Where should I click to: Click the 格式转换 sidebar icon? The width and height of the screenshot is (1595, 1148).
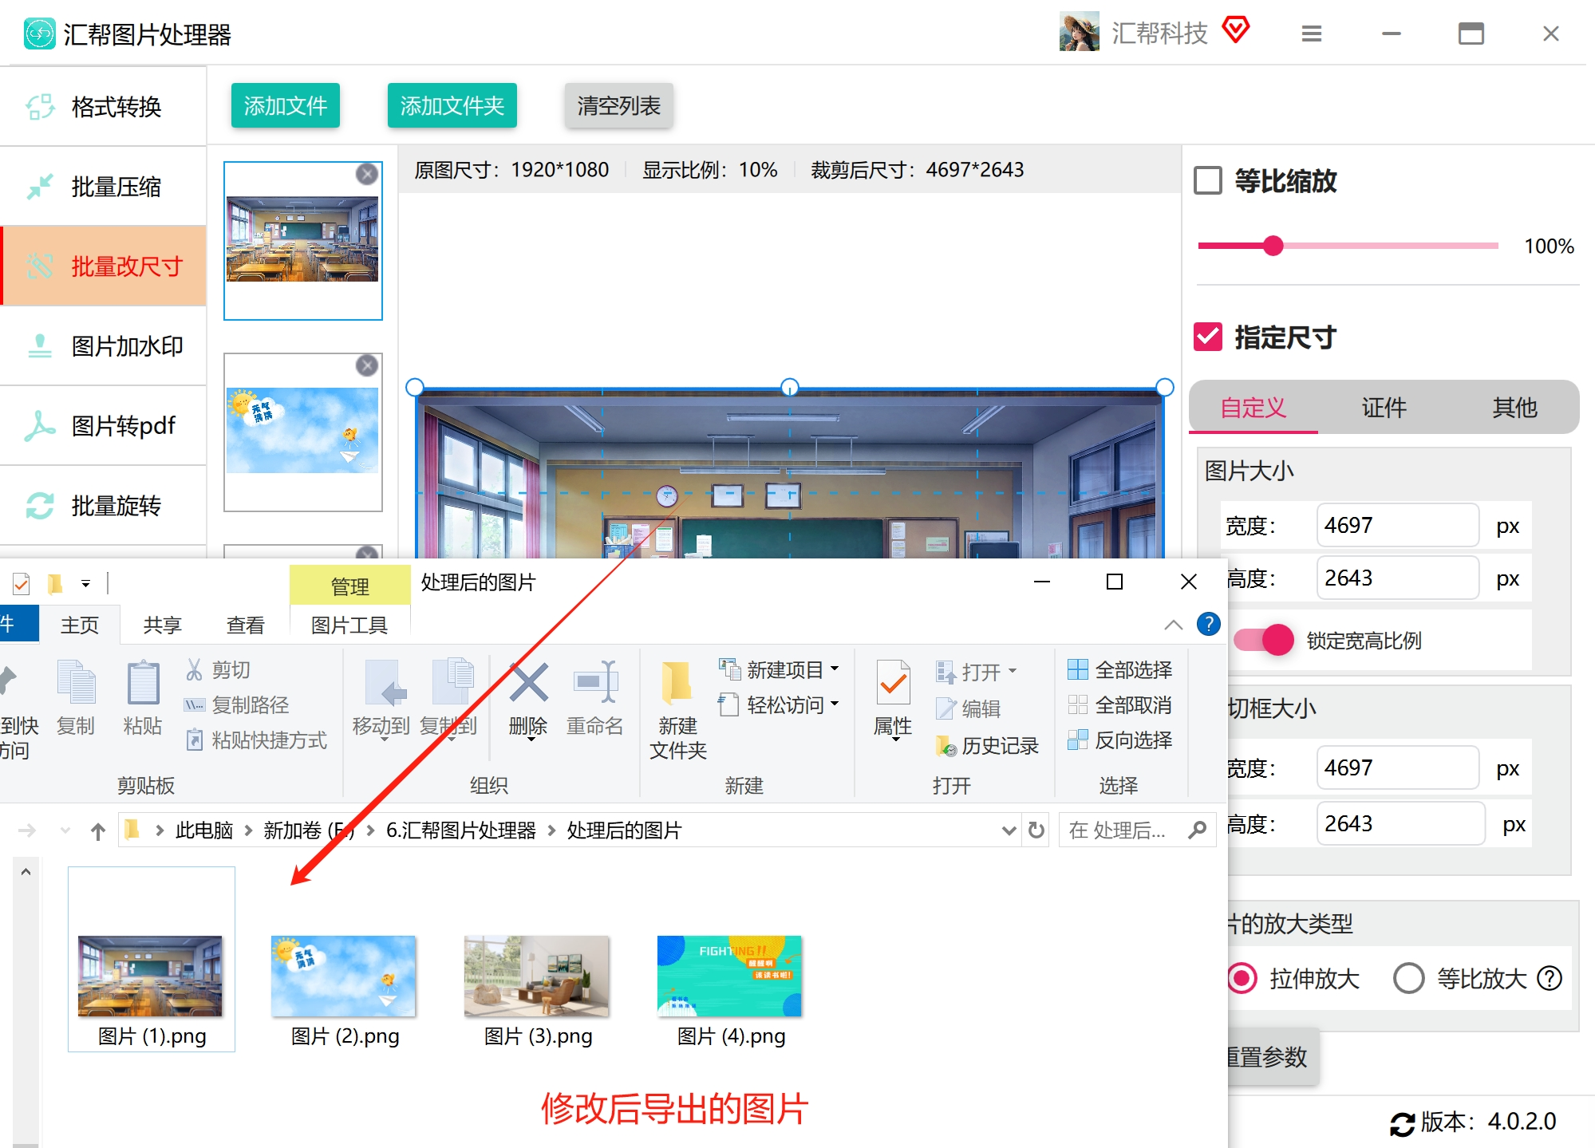(40, 107)
